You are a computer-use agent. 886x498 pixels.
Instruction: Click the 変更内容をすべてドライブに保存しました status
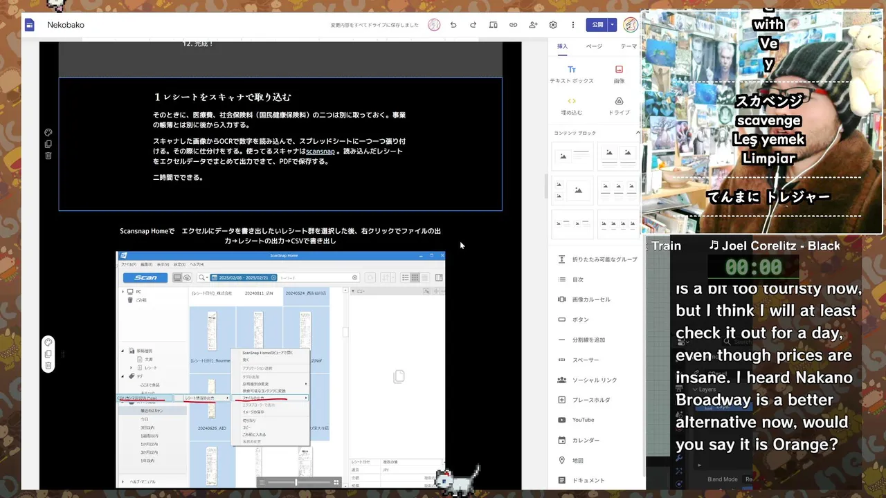374,25
